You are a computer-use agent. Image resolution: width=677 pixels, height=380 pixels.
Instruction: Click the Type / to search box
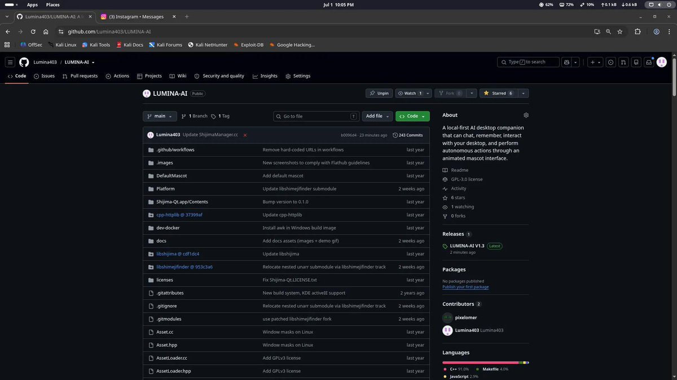click(x=528, y=62)
